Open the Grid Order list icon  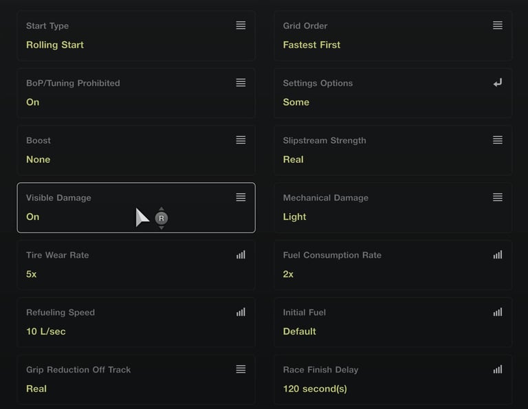click(x=498, y=25)
